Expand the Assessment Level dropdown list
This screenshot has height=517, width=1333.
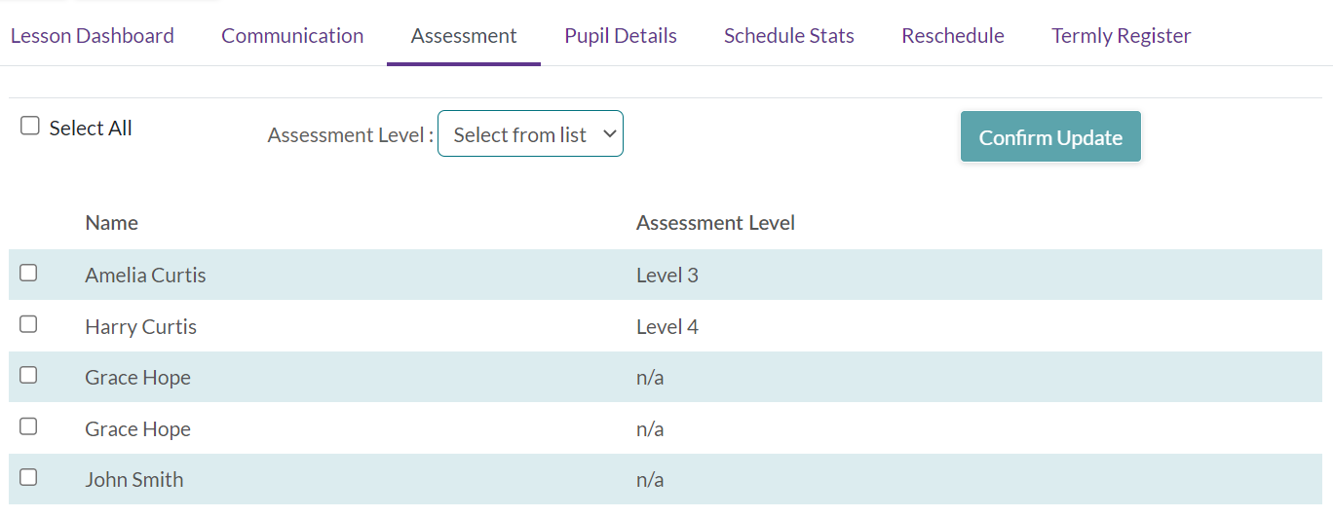(530, 134)
